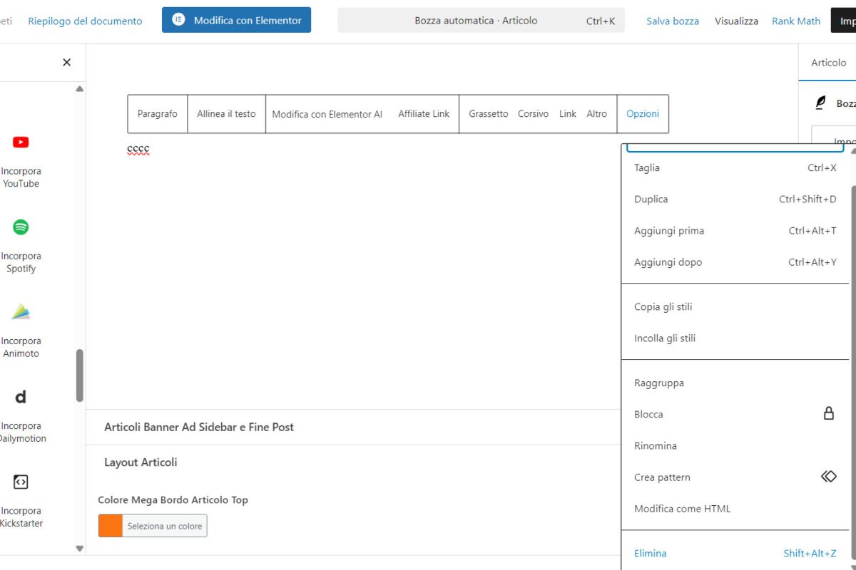
Task: Click the pattern icon beside Crea pattern
Action: click(x=828, y=476)
